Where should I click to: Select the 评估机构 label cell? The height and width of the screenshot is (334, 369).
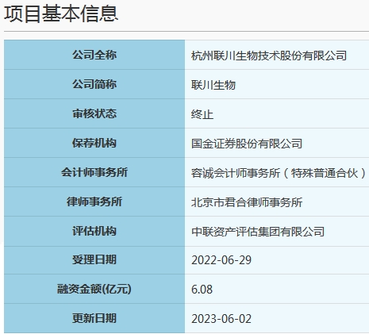click(94, 231)
